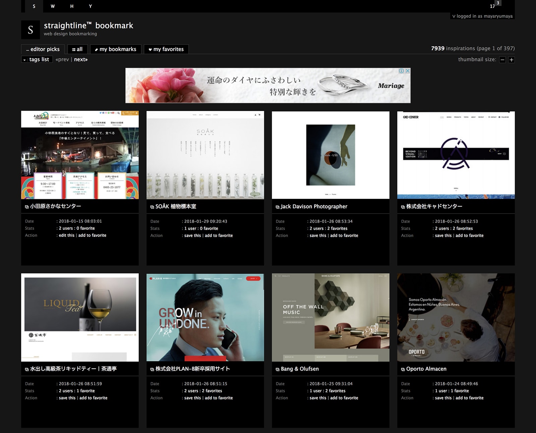Select W in top navigation bar
The image size is (536, 433).
tap(53, 6)
